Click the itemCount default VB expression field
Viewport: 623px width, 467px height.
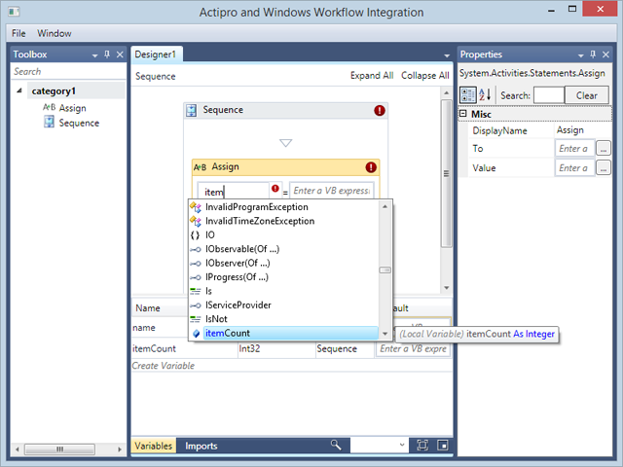(413, 348)
